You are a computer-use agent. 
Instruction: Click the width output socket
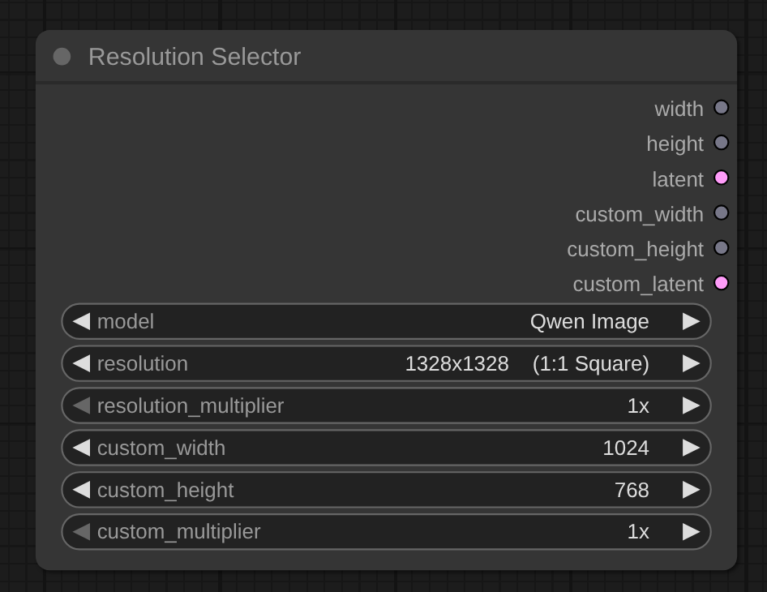click(721, 108)
